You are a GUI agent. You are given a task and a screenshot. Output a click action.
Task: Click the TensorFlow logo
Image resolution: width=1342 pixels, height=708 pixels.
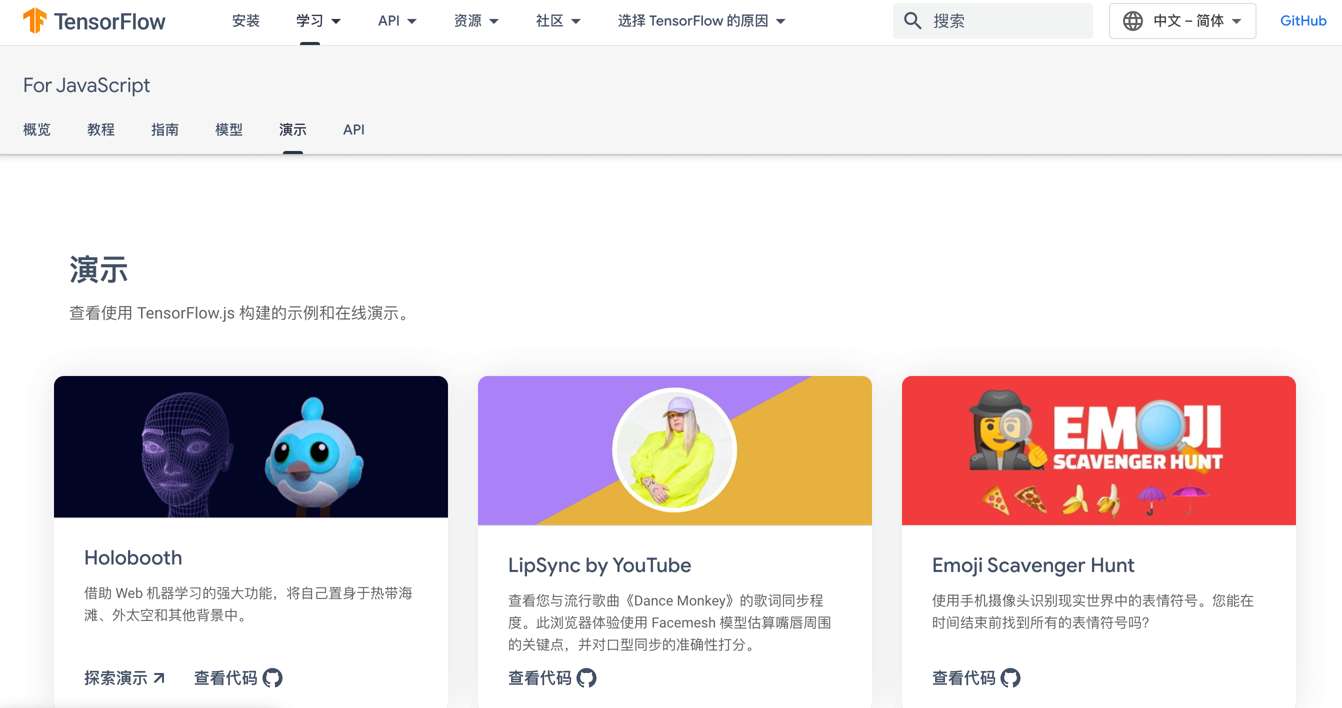94,21
